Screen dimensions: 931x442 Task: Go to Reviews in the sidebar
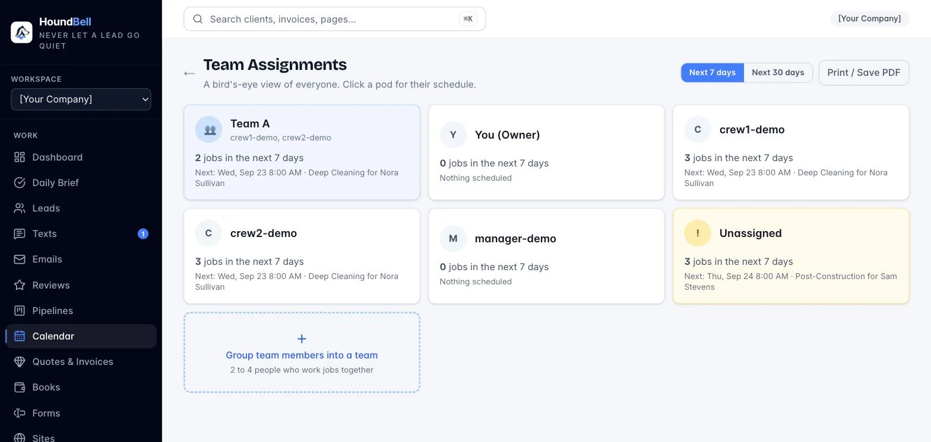pyautogui.click(x=81, y=285)
